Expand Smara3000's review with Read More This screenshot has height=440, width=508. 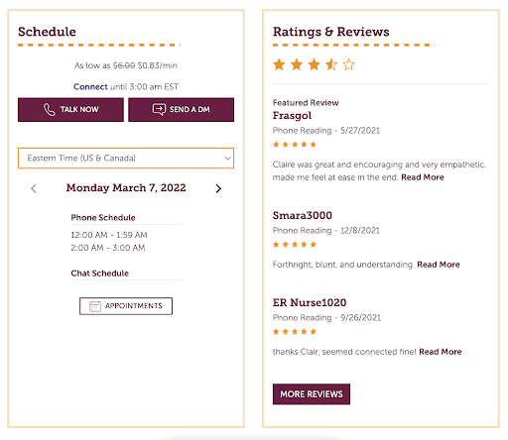tap(439, 265)
